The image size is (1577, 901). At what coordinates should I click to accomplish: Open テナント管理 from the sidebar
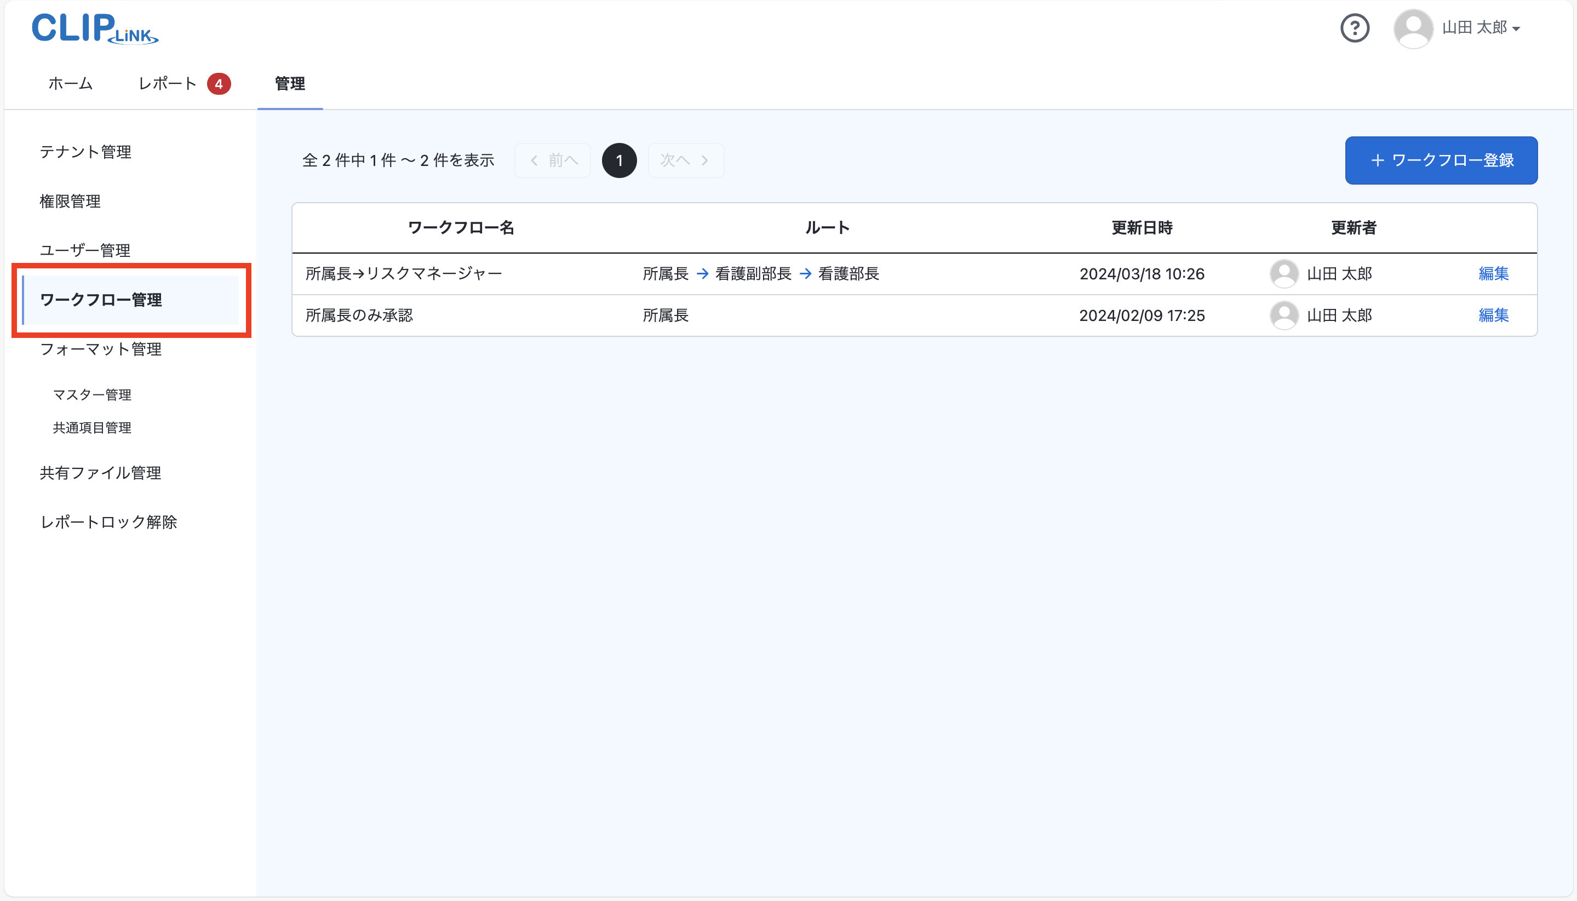coord(85,152)
